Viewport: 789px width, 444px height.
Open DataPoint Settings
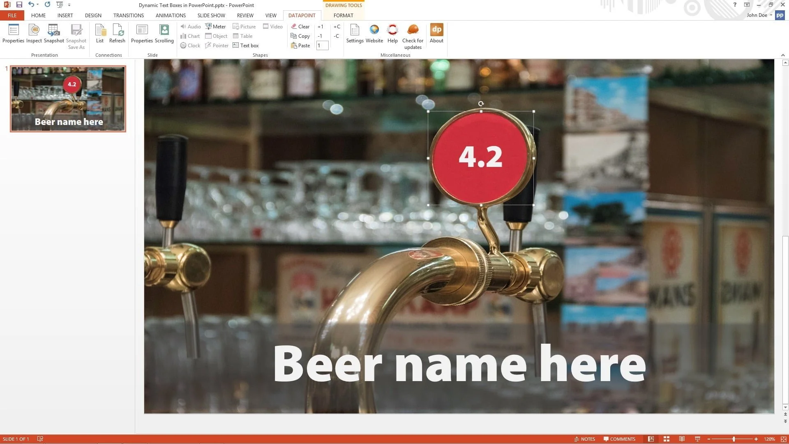pos(354,35)
